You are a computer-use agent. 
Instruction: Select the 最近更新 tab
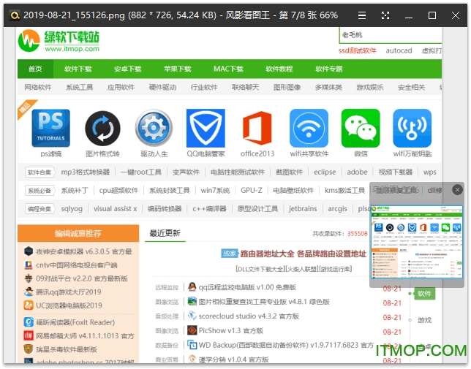coord(165,234)
